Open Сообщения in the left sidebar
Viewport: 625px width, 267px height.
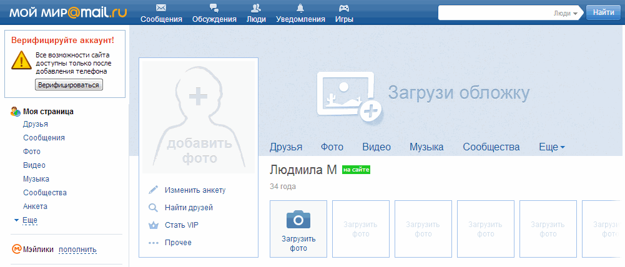(x=44, y=138)
